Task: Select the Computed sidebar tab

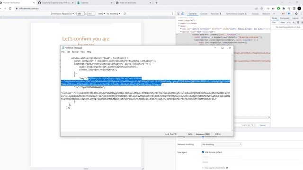Action: [285, 18]
